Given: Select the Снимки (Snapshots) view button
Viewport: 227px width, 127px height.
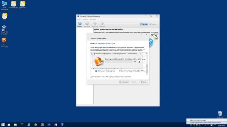Looking at the screenshot, I should tap(153, 24).
